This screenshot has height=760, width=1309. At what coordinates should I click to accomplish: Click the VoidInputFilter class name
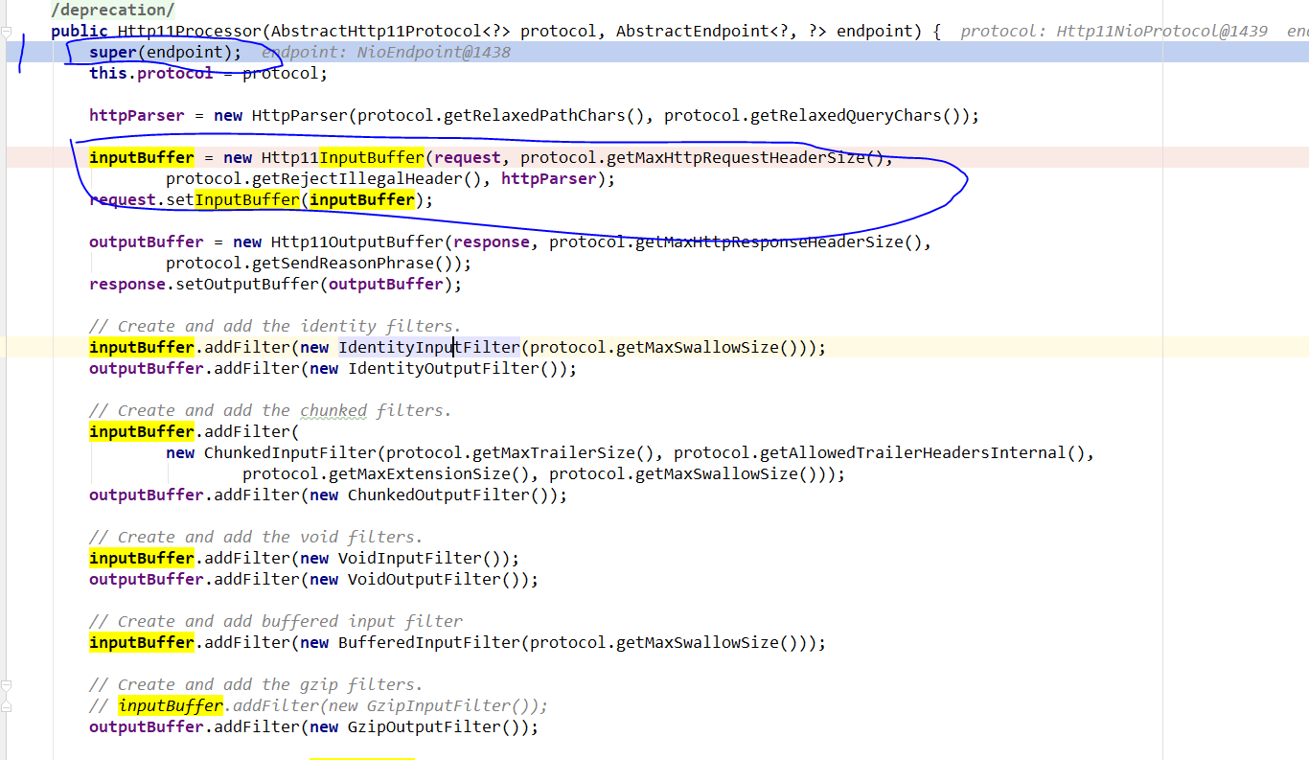coord(409,558)
